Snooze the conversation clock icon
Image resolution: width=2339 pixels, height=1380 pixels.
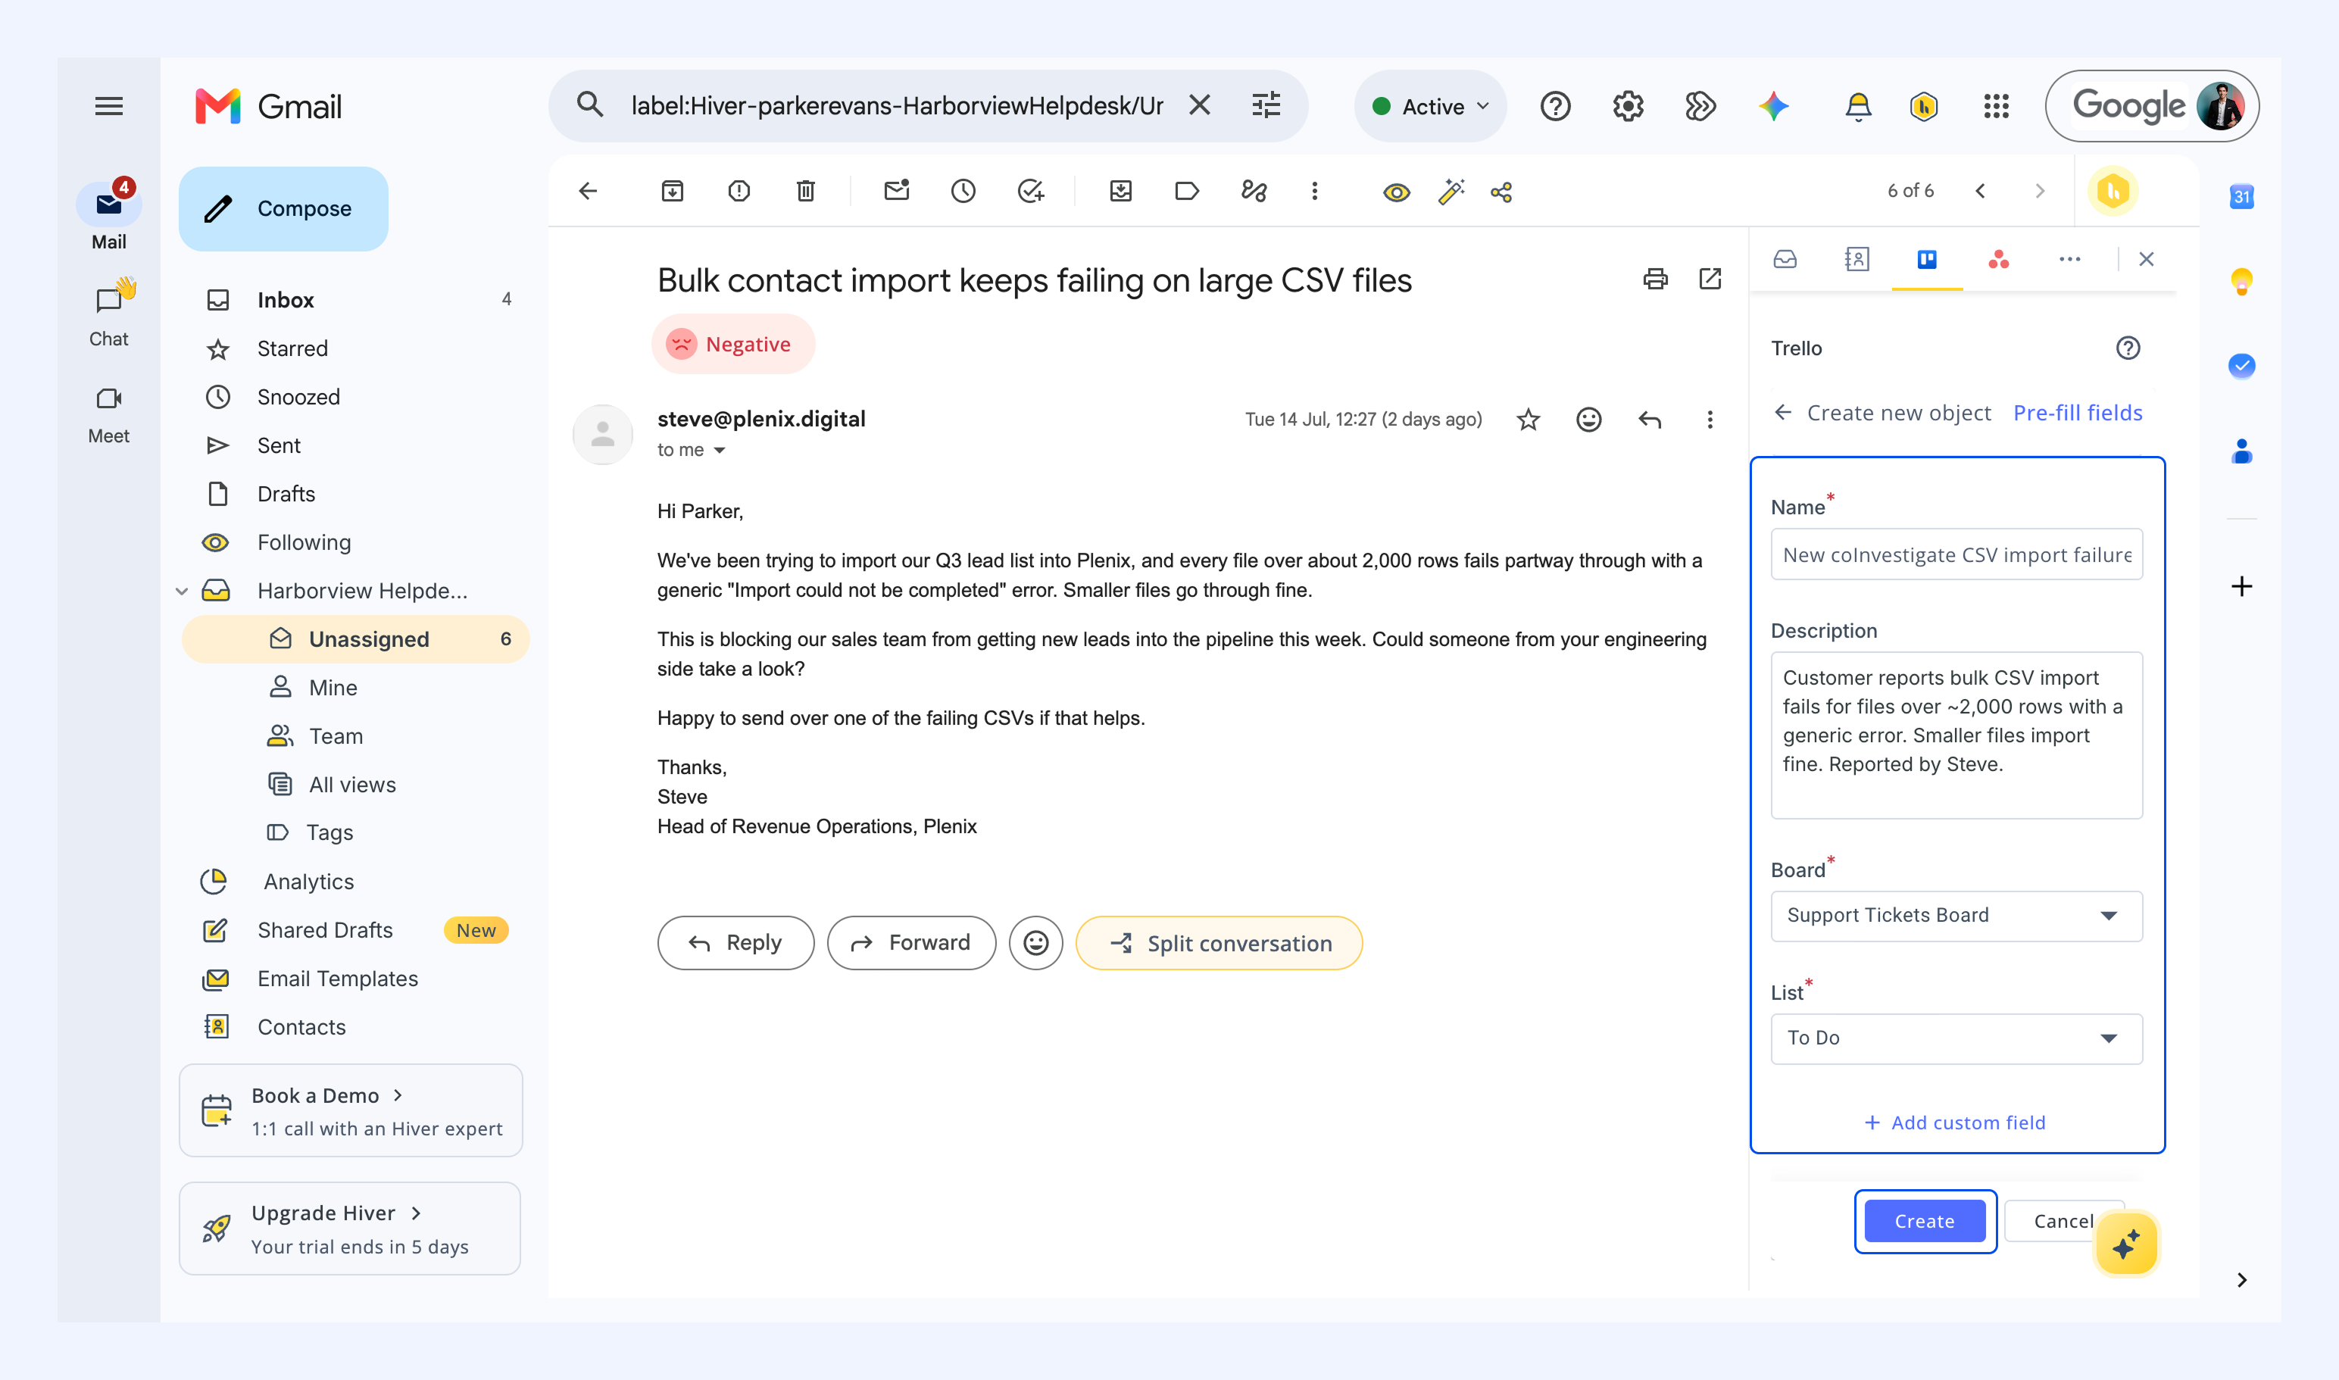coord(963,192)
